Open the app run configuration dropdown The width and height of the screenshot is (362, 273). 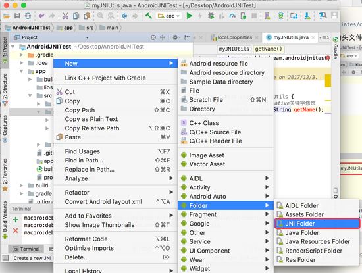pos(168,16)
